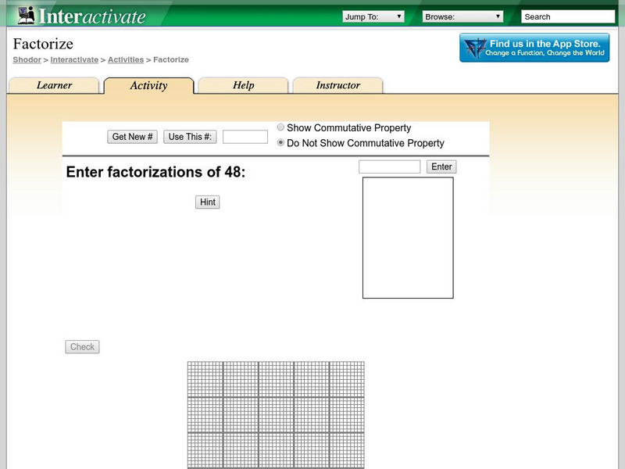Select Do Not Show Commutative Property
Screen dimensions: 625x469
(x=280, y=142)
